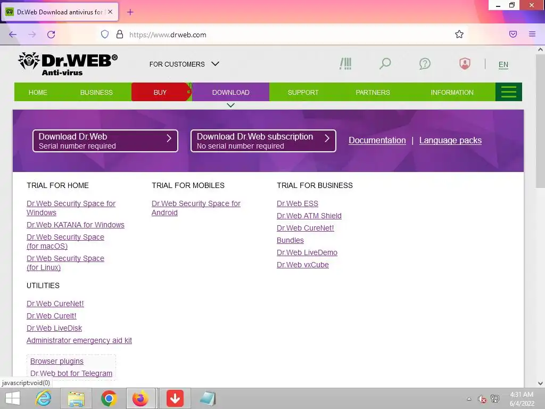
Task: Click the padlock site info icon
Action: (120, 34)
